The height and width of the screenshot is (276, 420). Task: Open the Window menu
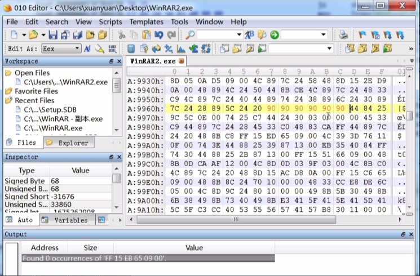[210, 21]
